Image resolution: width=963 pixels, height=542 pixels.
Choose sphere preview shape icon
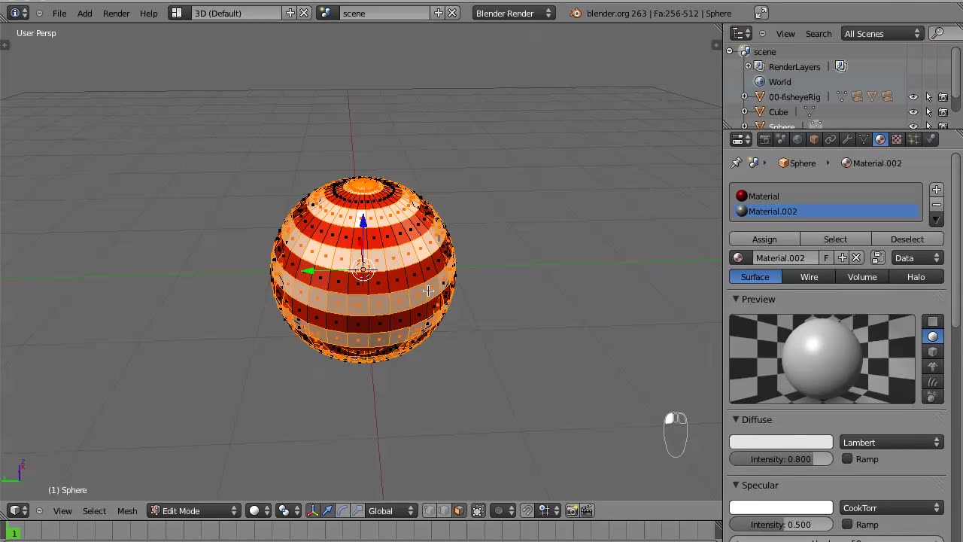pyautogui.click(x=933, y=336)
